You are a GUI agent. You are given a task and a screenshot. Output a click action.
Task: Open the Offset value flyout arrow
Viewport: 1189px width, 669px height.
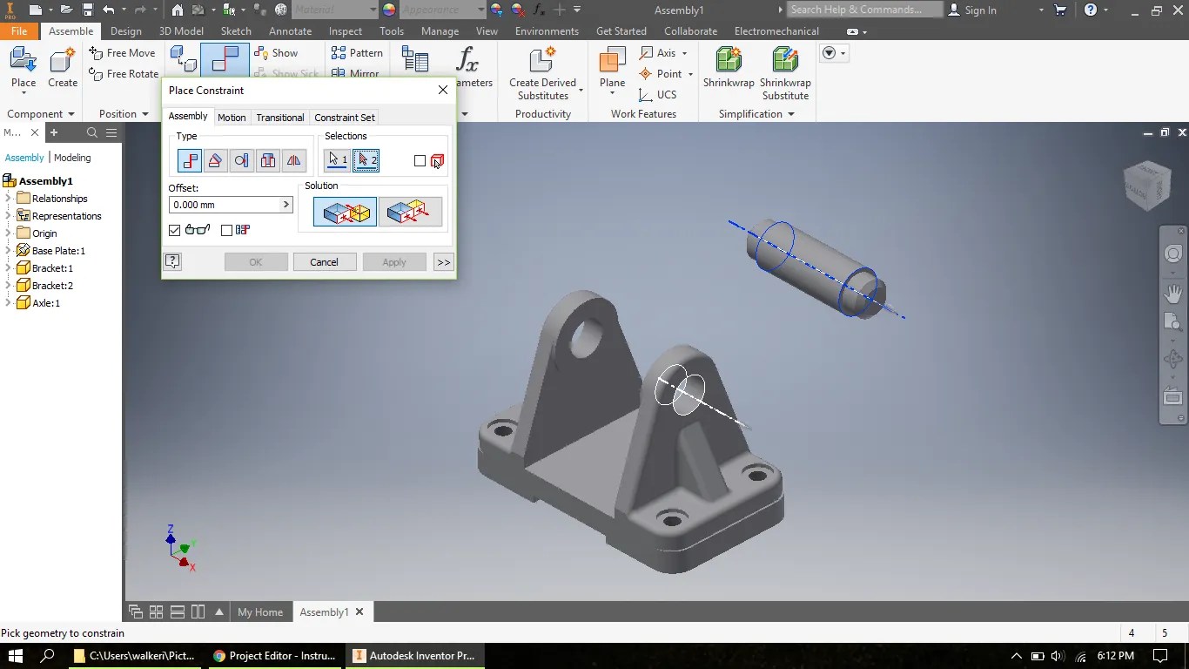[x=285, y=205]
